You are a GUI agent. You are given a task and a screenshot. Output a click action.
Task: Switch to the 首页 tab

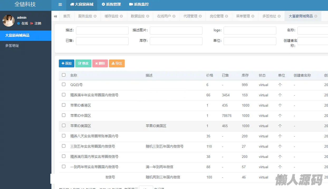[67, 16]
